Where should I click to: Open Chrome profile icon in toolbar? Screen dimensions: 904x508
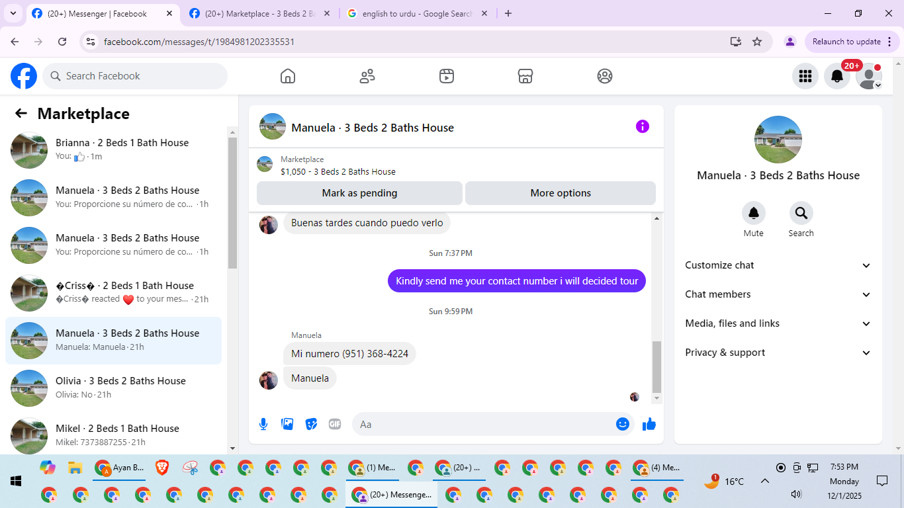[x=790, y=42]
